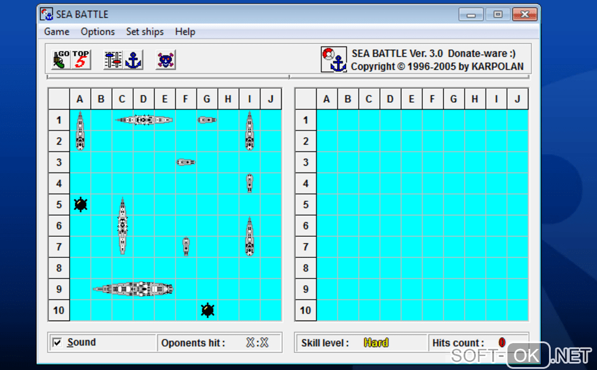Click the sea mine at G10
This screenshot has width=597, height=370.
pyautogui.click(x=208, y=310)
